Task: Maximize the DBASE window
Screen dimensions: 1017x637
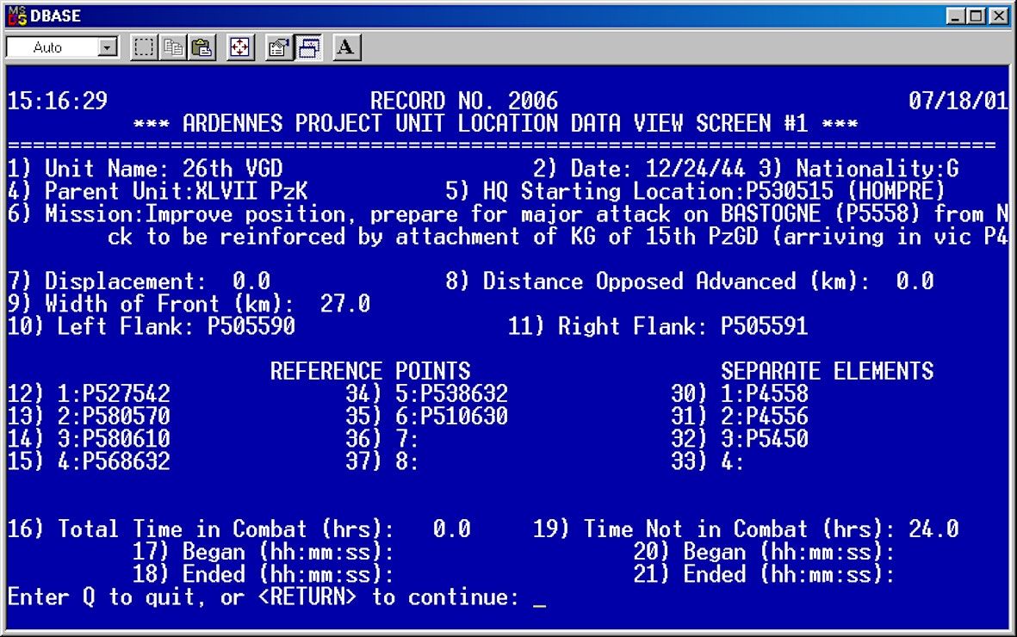Action: [974, 16]
